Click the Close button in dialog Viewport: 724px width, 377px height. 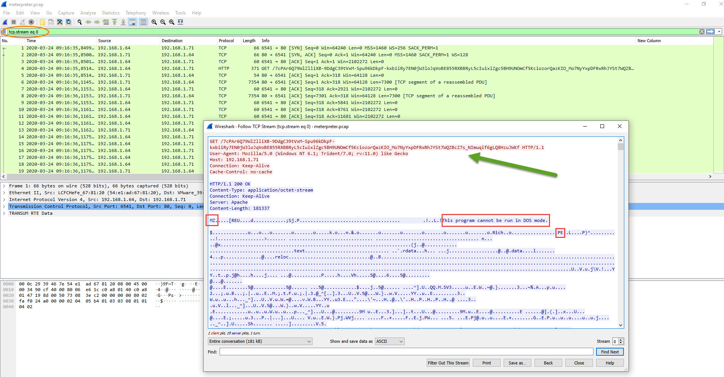579,363
